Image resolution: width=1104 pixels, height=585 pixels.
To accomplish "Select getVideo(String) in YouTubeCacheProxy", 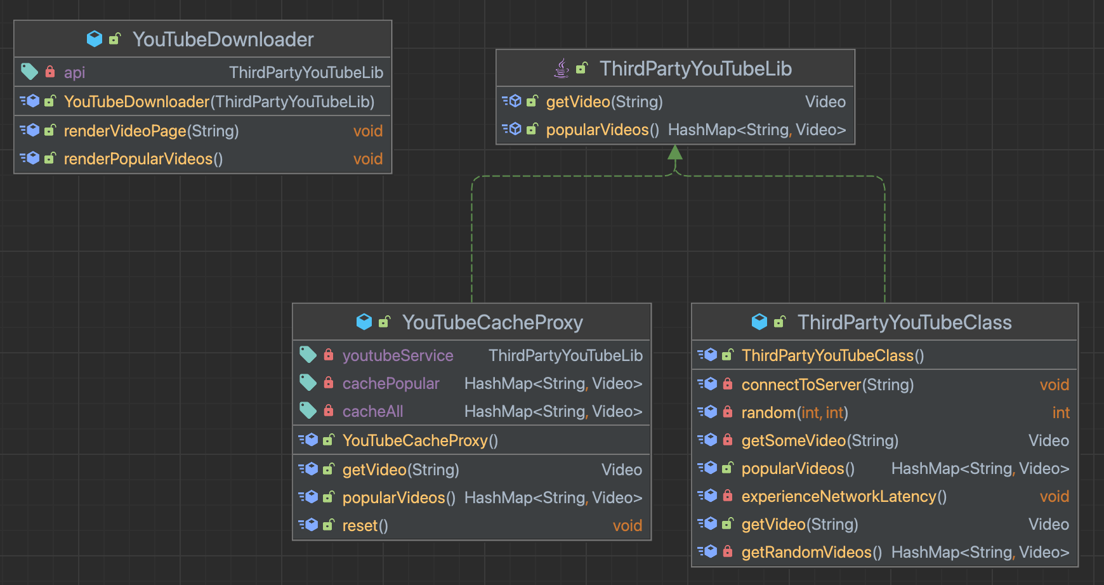I will (400, 470).
